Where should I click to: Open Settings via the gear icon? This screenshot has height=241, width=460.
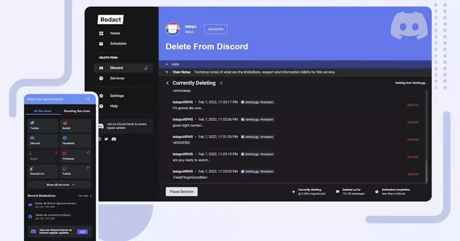(x=101, y=96)
